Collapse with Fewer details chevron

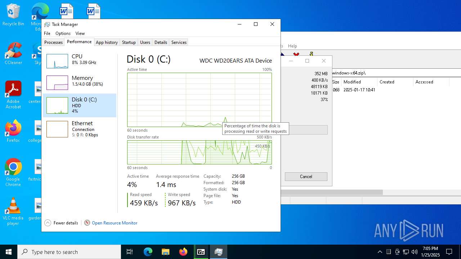pos(48,223)
